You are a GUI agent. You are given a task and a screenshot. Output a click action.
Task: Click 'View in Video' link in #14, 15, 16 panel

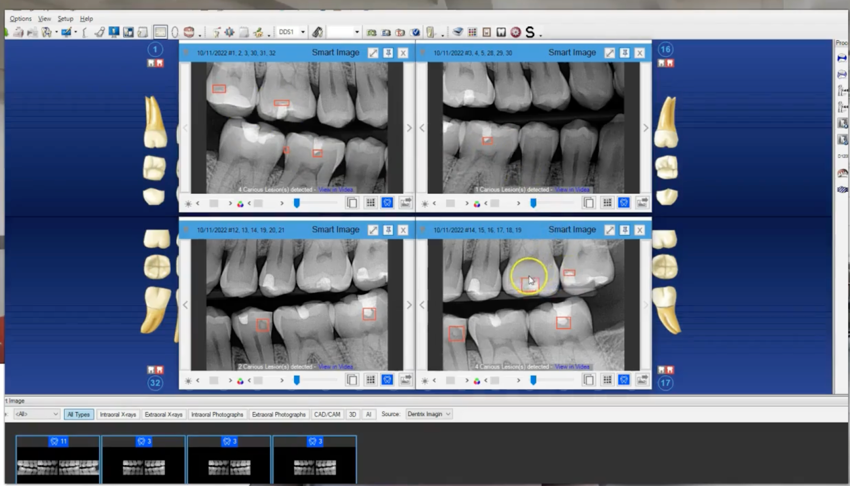[572, 366]
